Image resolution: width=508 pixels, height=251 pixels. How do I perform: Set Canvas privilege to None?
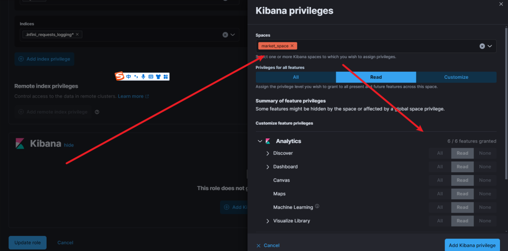pyautogui.click(x=485, y=180)
